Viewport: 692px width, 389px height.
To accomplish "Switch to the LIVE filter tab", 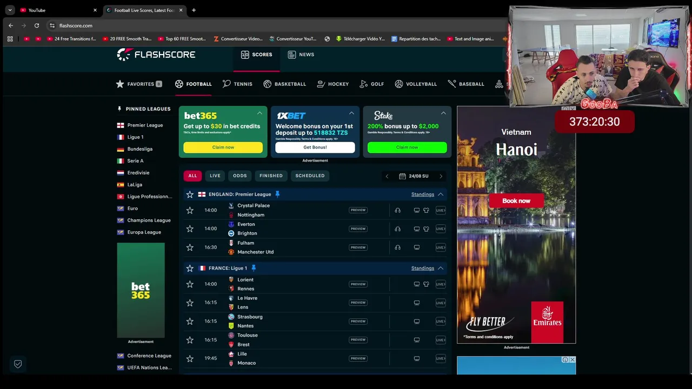I will (215, 176).
